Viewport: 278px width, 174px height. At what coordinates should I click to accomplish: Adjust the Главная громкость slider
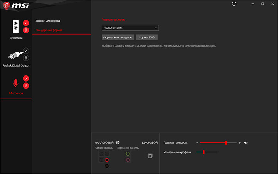click(x=219, y=143)
